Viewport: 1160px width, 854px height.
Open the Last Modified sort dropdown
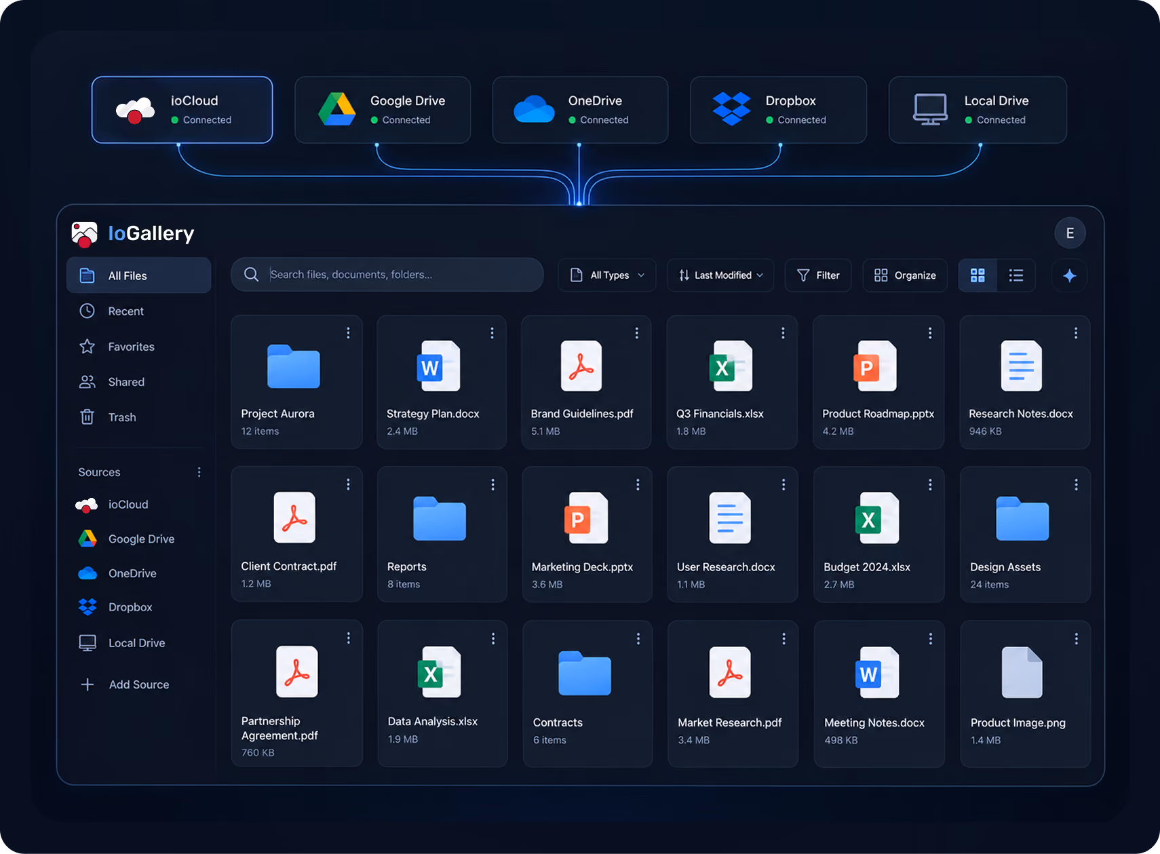(720, 275)
